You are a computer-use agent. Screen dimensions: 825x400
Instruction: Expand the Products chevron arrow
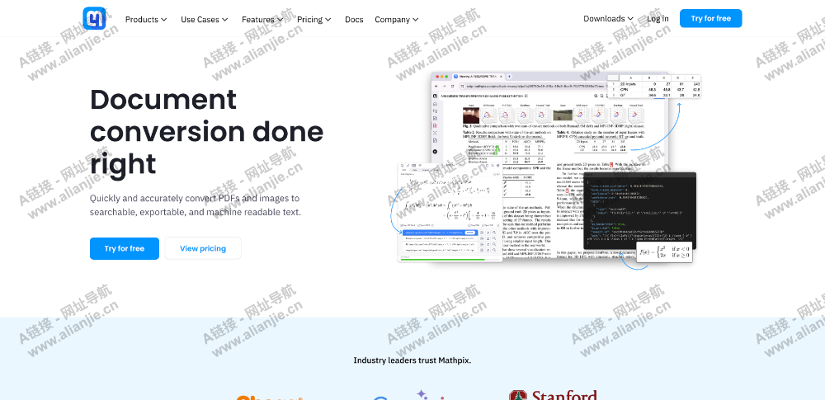(x=163, y=20)
